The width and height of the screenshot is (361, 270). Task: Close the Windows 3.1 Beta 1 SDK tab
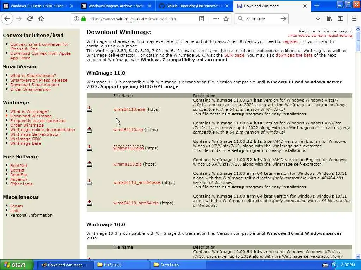(x=72, y=6)
